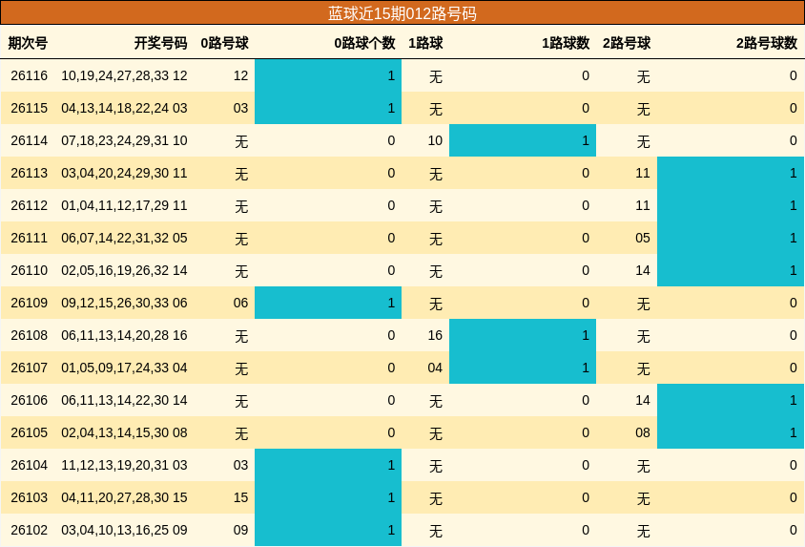Screen dimensions: 805x547
Task: Click issue number 26105
Action: pyautogui.click(x=30, y=433)
